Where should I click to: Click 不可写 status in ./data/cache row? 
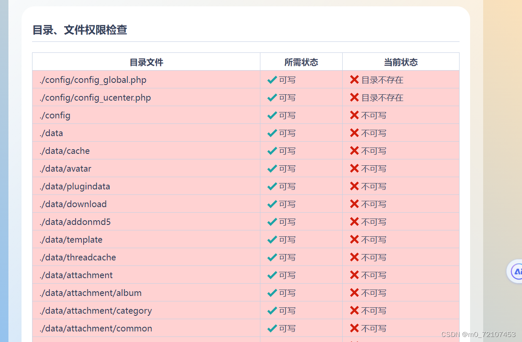point(374,151)
